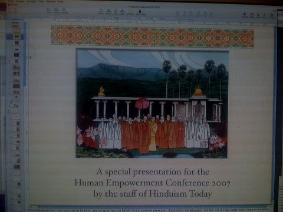Open the Window menu in menu bar
The height and width of the screenshot is (212, 283).
[x=51, y=1]
